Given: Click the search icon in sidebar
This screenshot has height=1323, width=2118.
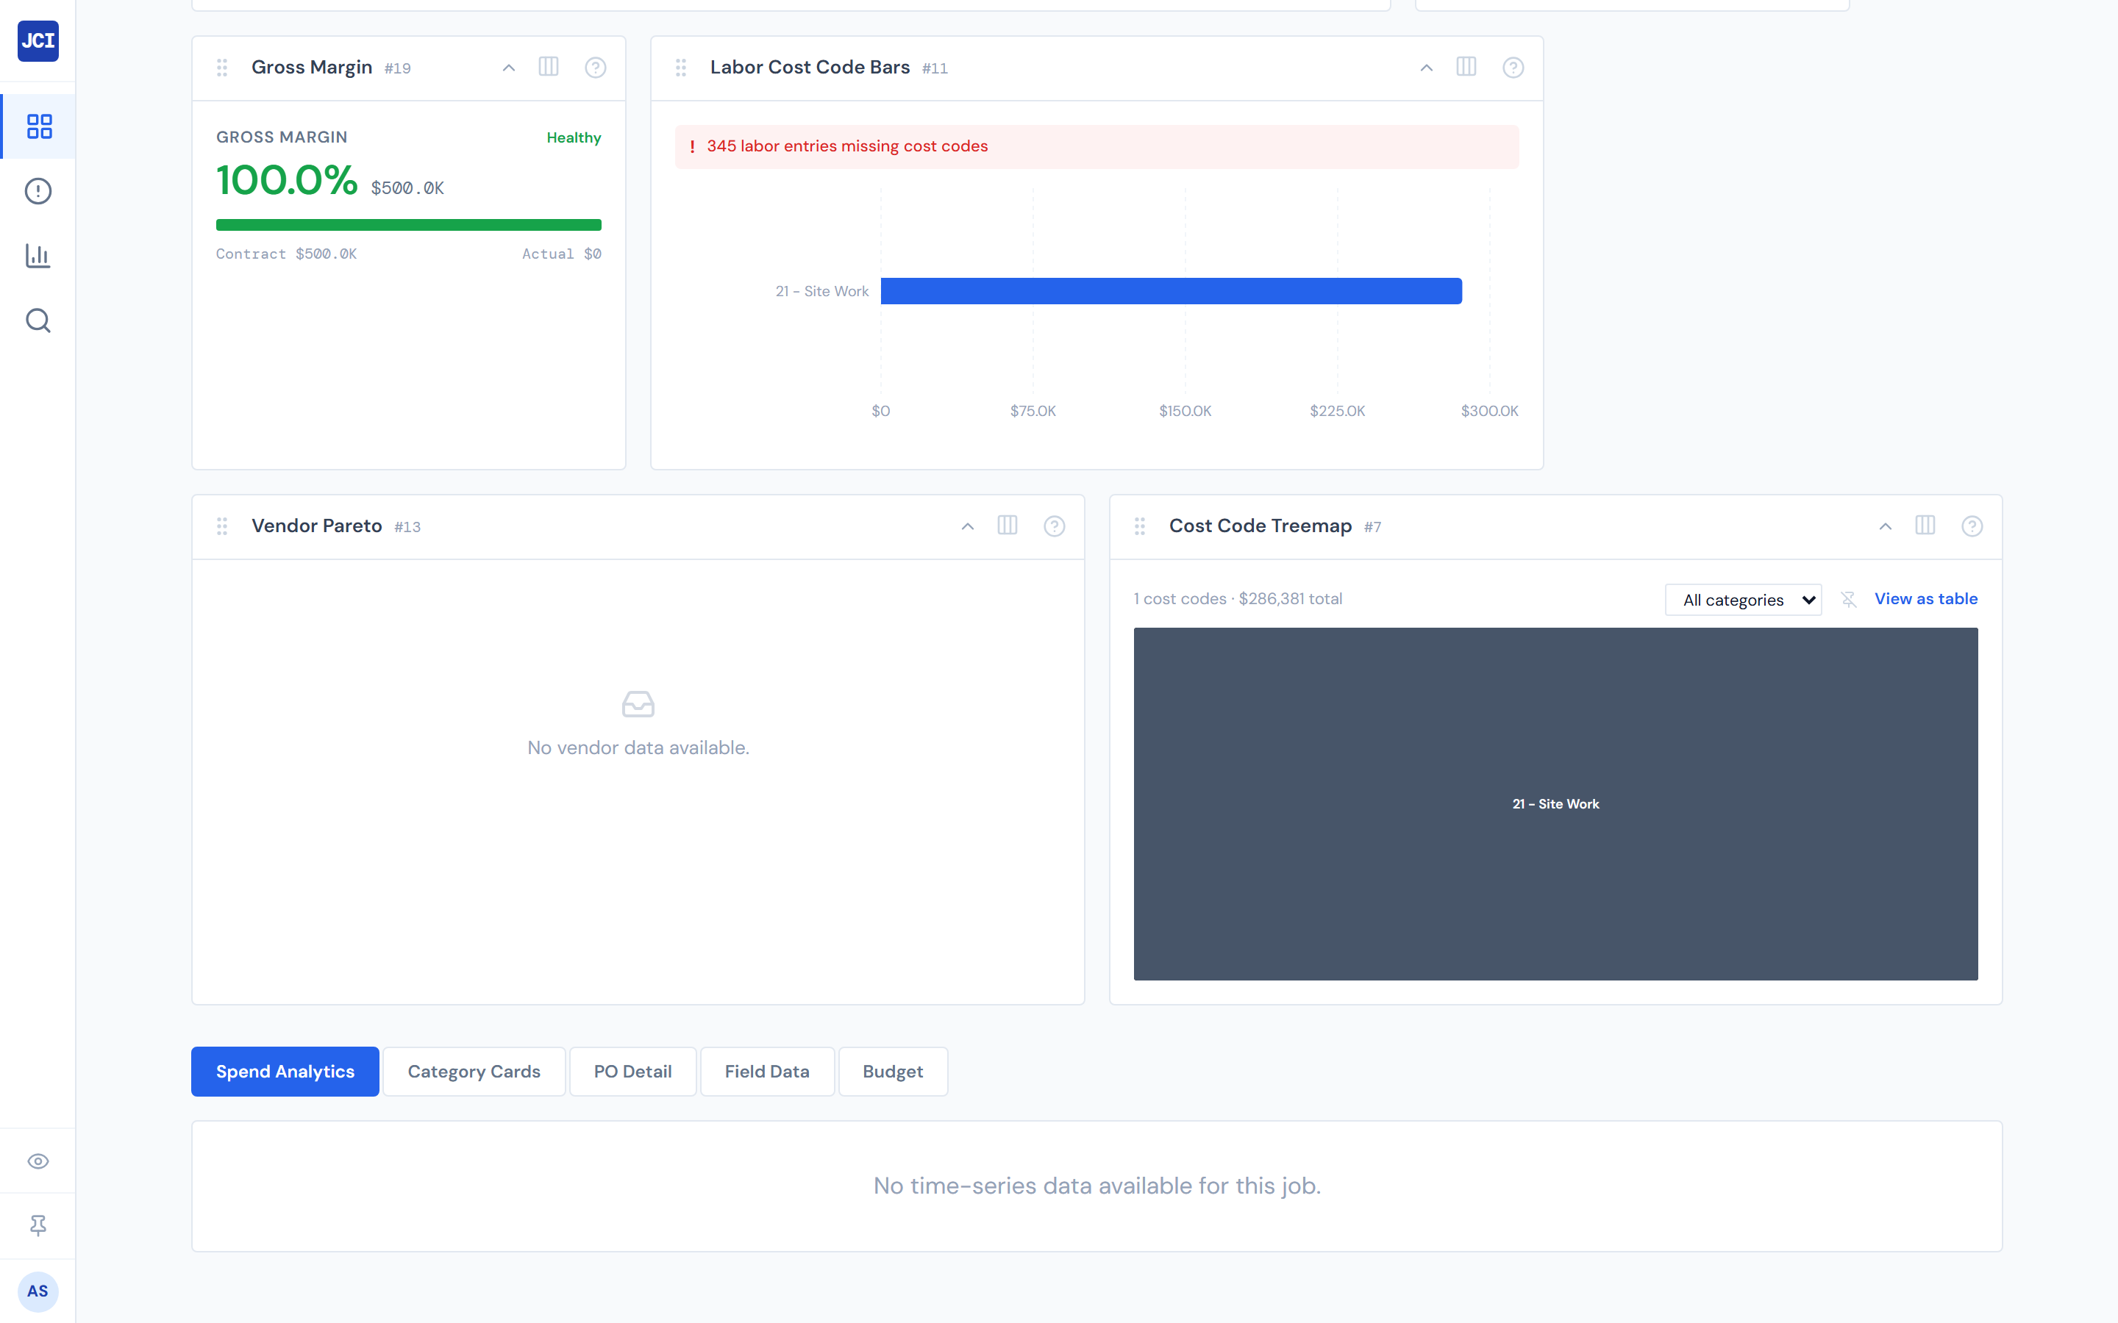Looking at the screenshot, I should click(x=38, y=320).
